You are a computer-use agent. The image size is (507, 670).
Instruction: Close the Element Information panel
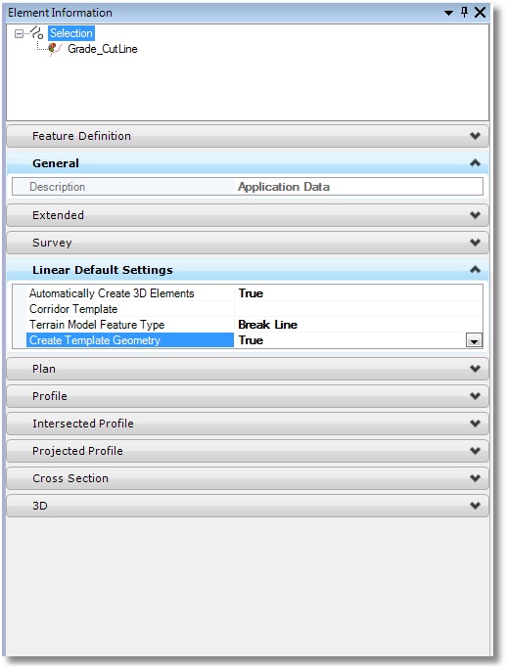click(x=480, y=12)
